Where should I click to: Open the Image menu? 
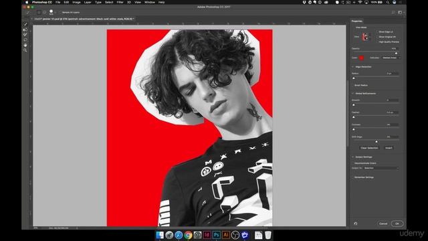[76, 2]
